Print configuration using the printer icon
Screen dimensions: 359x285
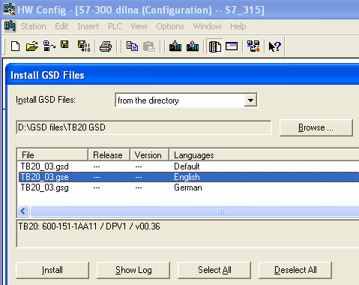point(106,46)
